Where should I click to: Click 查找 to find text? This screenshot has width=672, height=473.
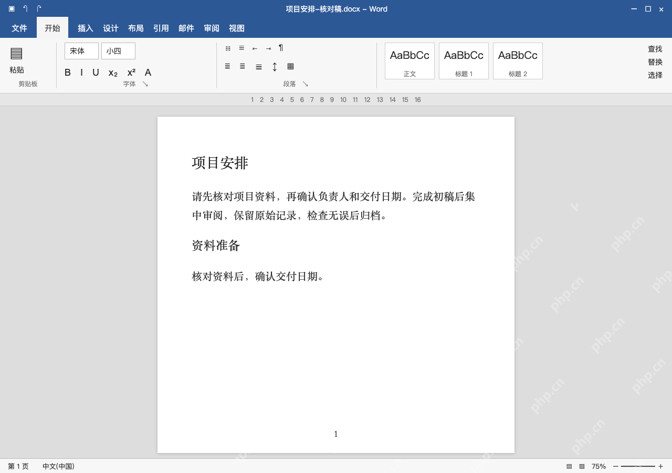click(655, 49)
